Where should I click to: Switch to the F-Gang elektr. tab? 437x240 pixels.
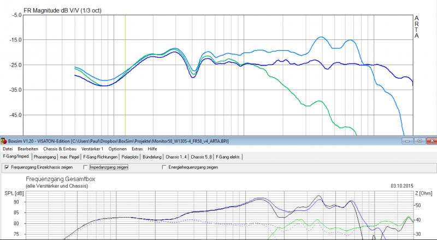[x=228, y=157]
